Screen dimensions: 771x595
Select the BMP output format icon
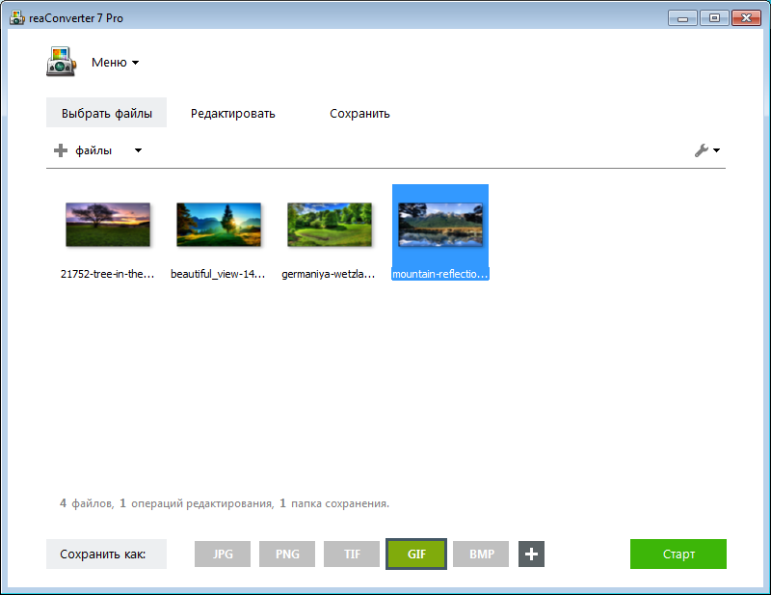480,554
